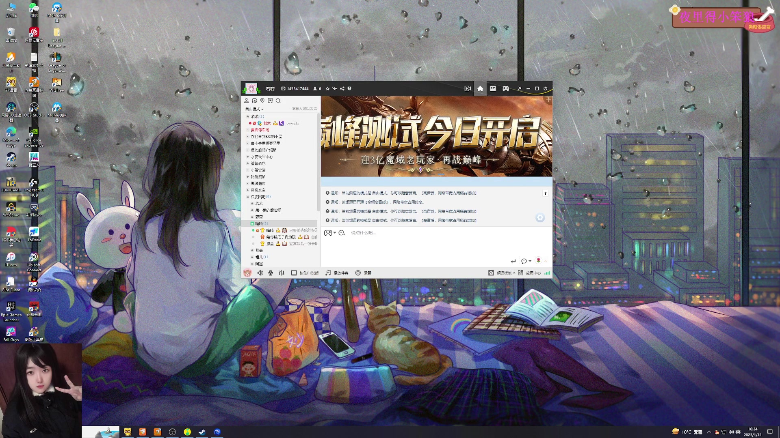Click the star favorite channel icon

327,88
